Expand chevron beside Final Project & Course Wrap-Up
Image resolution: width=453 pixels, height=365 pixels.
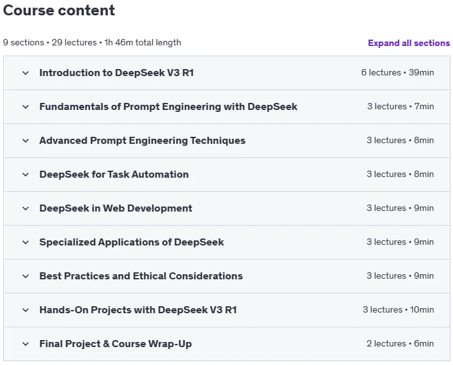(x=26, y=344)
